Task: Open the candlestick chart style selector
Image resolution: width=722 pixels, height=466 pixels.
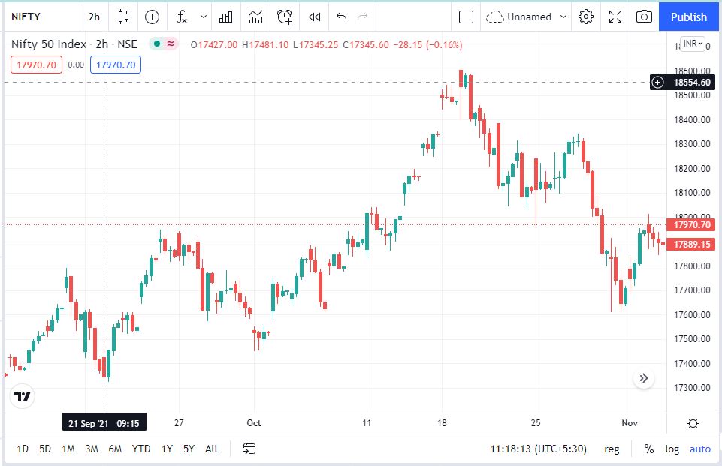Action: click(x=123, y=17)
